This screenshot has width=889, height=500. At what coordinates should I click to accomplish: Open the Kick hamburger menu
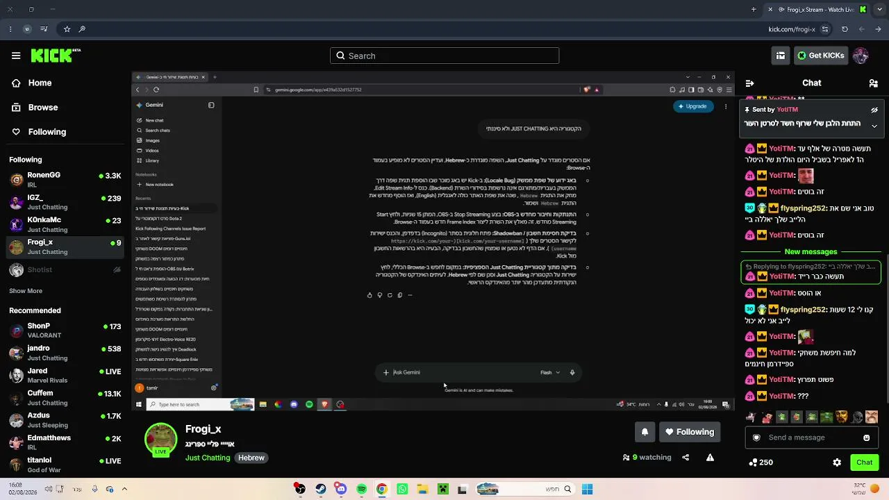[16, 56]
